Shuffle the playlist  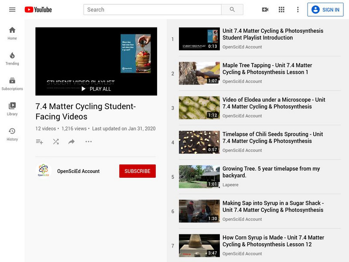pos(56,141)
